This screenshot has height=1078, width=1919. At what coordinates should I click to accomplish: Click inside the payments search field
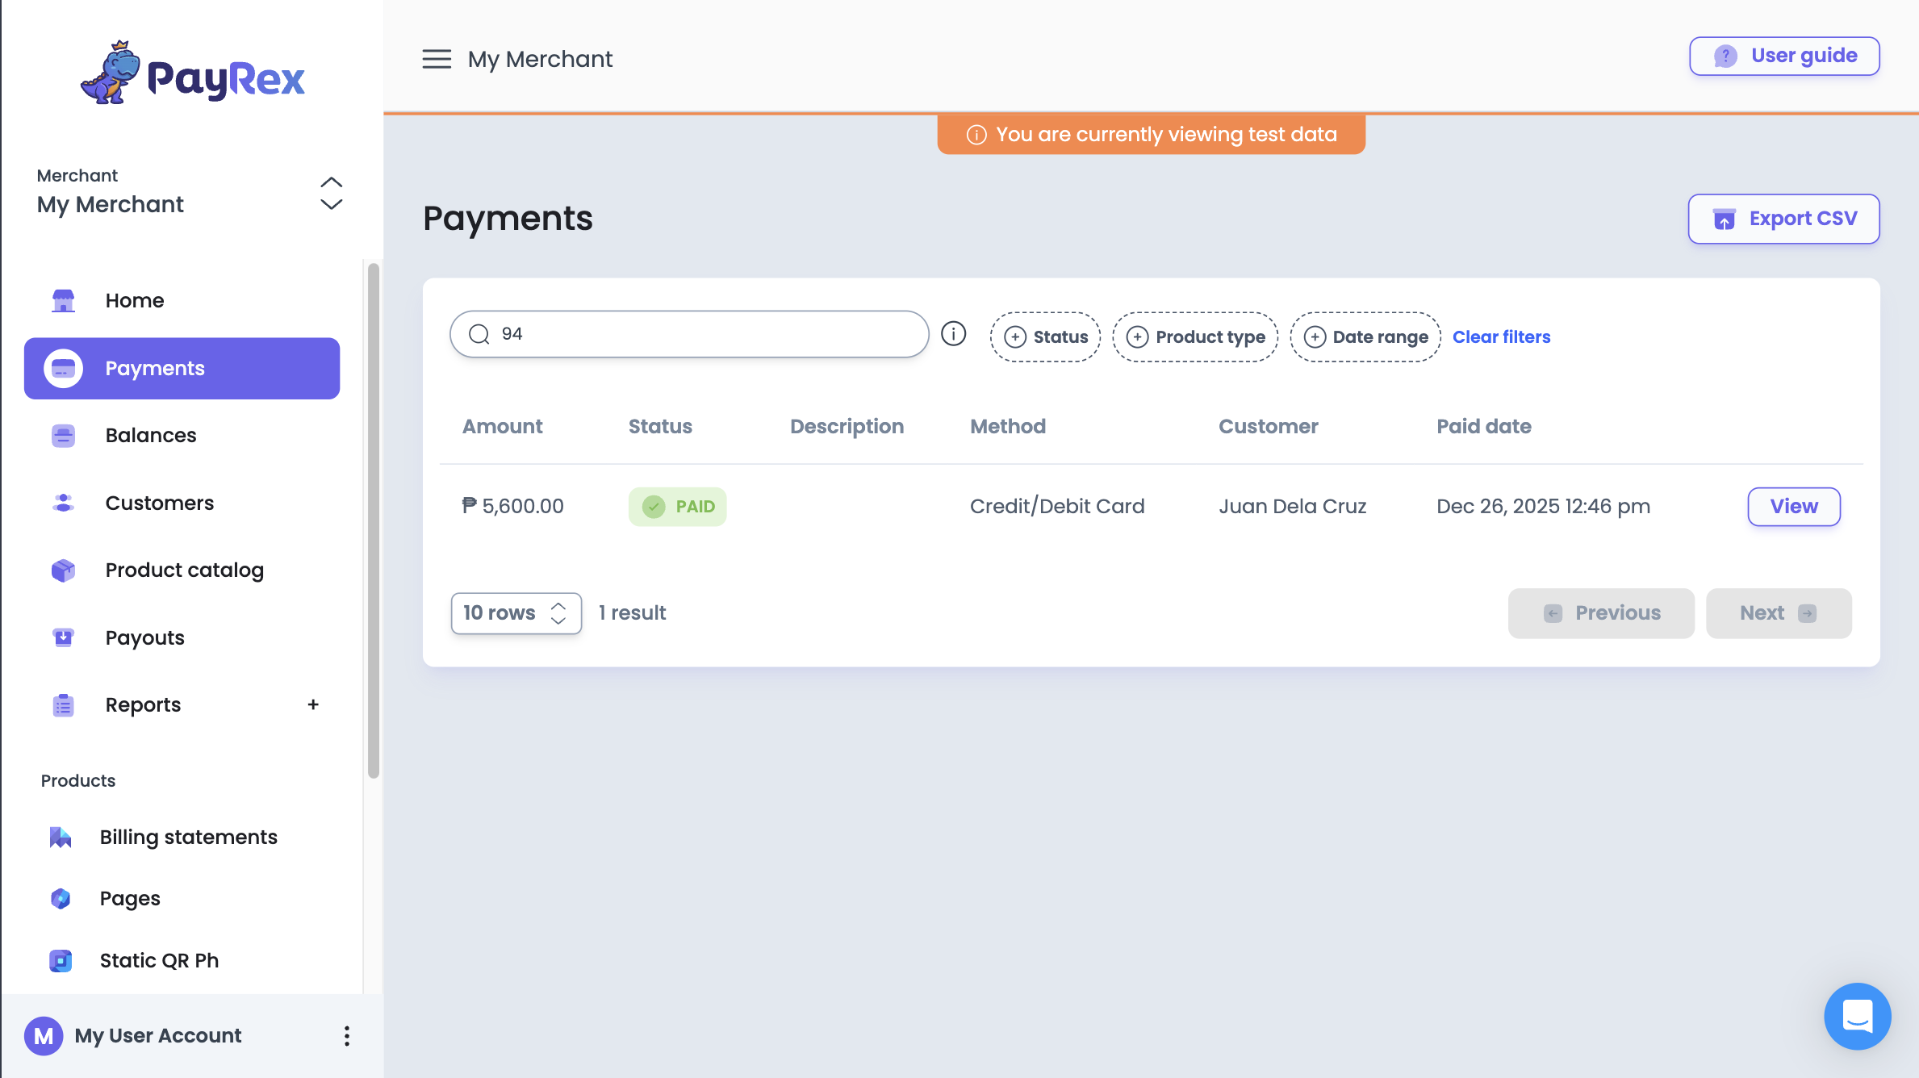point(689,333)
